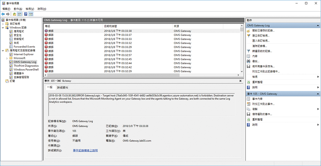Collapse 事件 105, OMS Gateway actions section
Image resolution: width=321 pixels, height=166 pixels.
pyautogui.click(x=318, y=94)
